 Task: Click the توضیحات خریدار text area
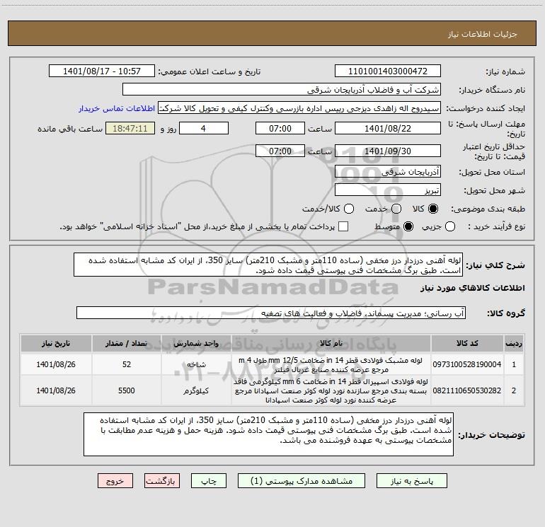(x=268, y=434)
